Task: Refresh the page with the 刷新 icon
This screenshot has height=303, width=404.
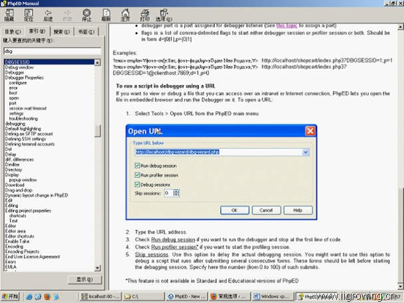Action: 106,15
